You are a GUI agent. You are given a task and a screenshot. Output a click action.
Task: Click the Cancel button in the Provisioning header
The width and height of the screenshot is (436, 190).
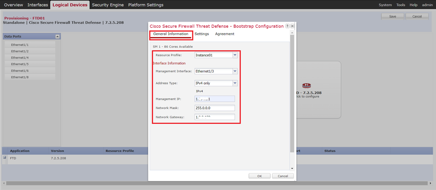coord(417,17)
